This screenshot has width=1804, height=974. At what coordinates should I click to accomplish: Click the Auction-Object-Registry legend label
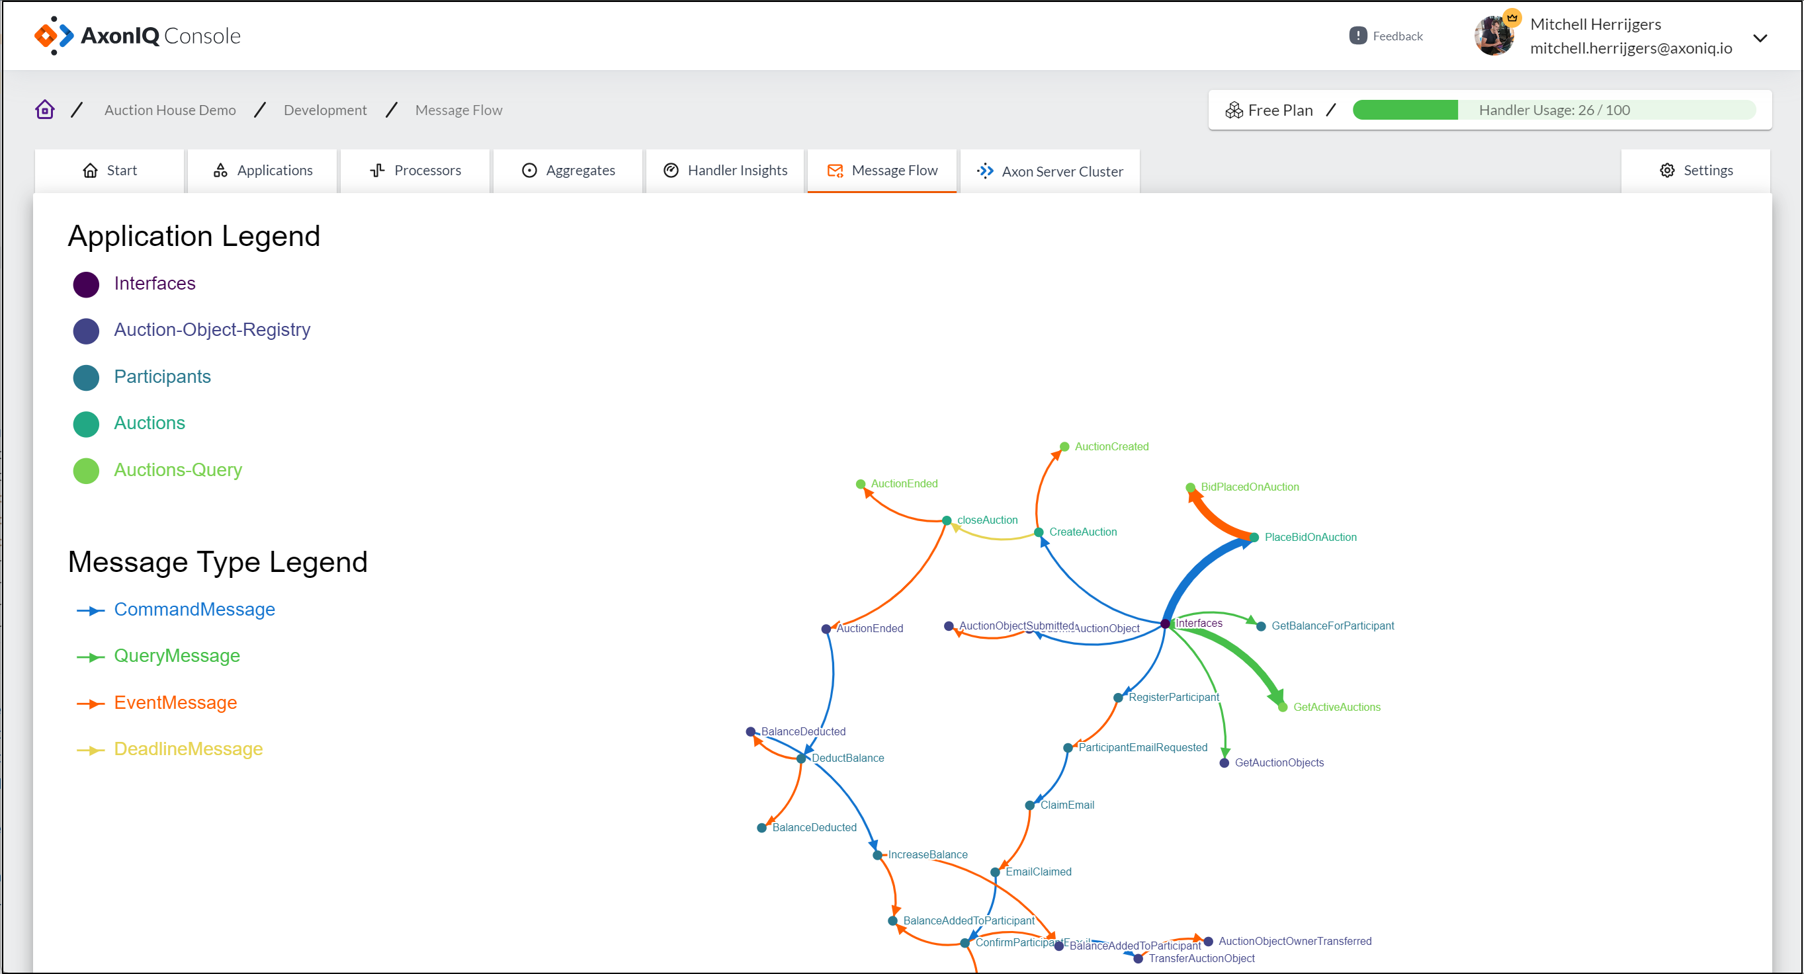click(212, 329)
